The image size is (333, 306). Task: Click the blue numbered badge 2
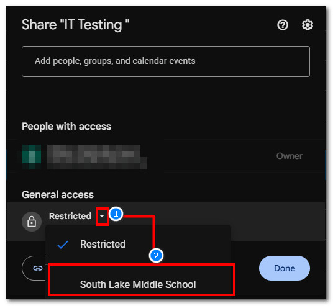(156, 256)
